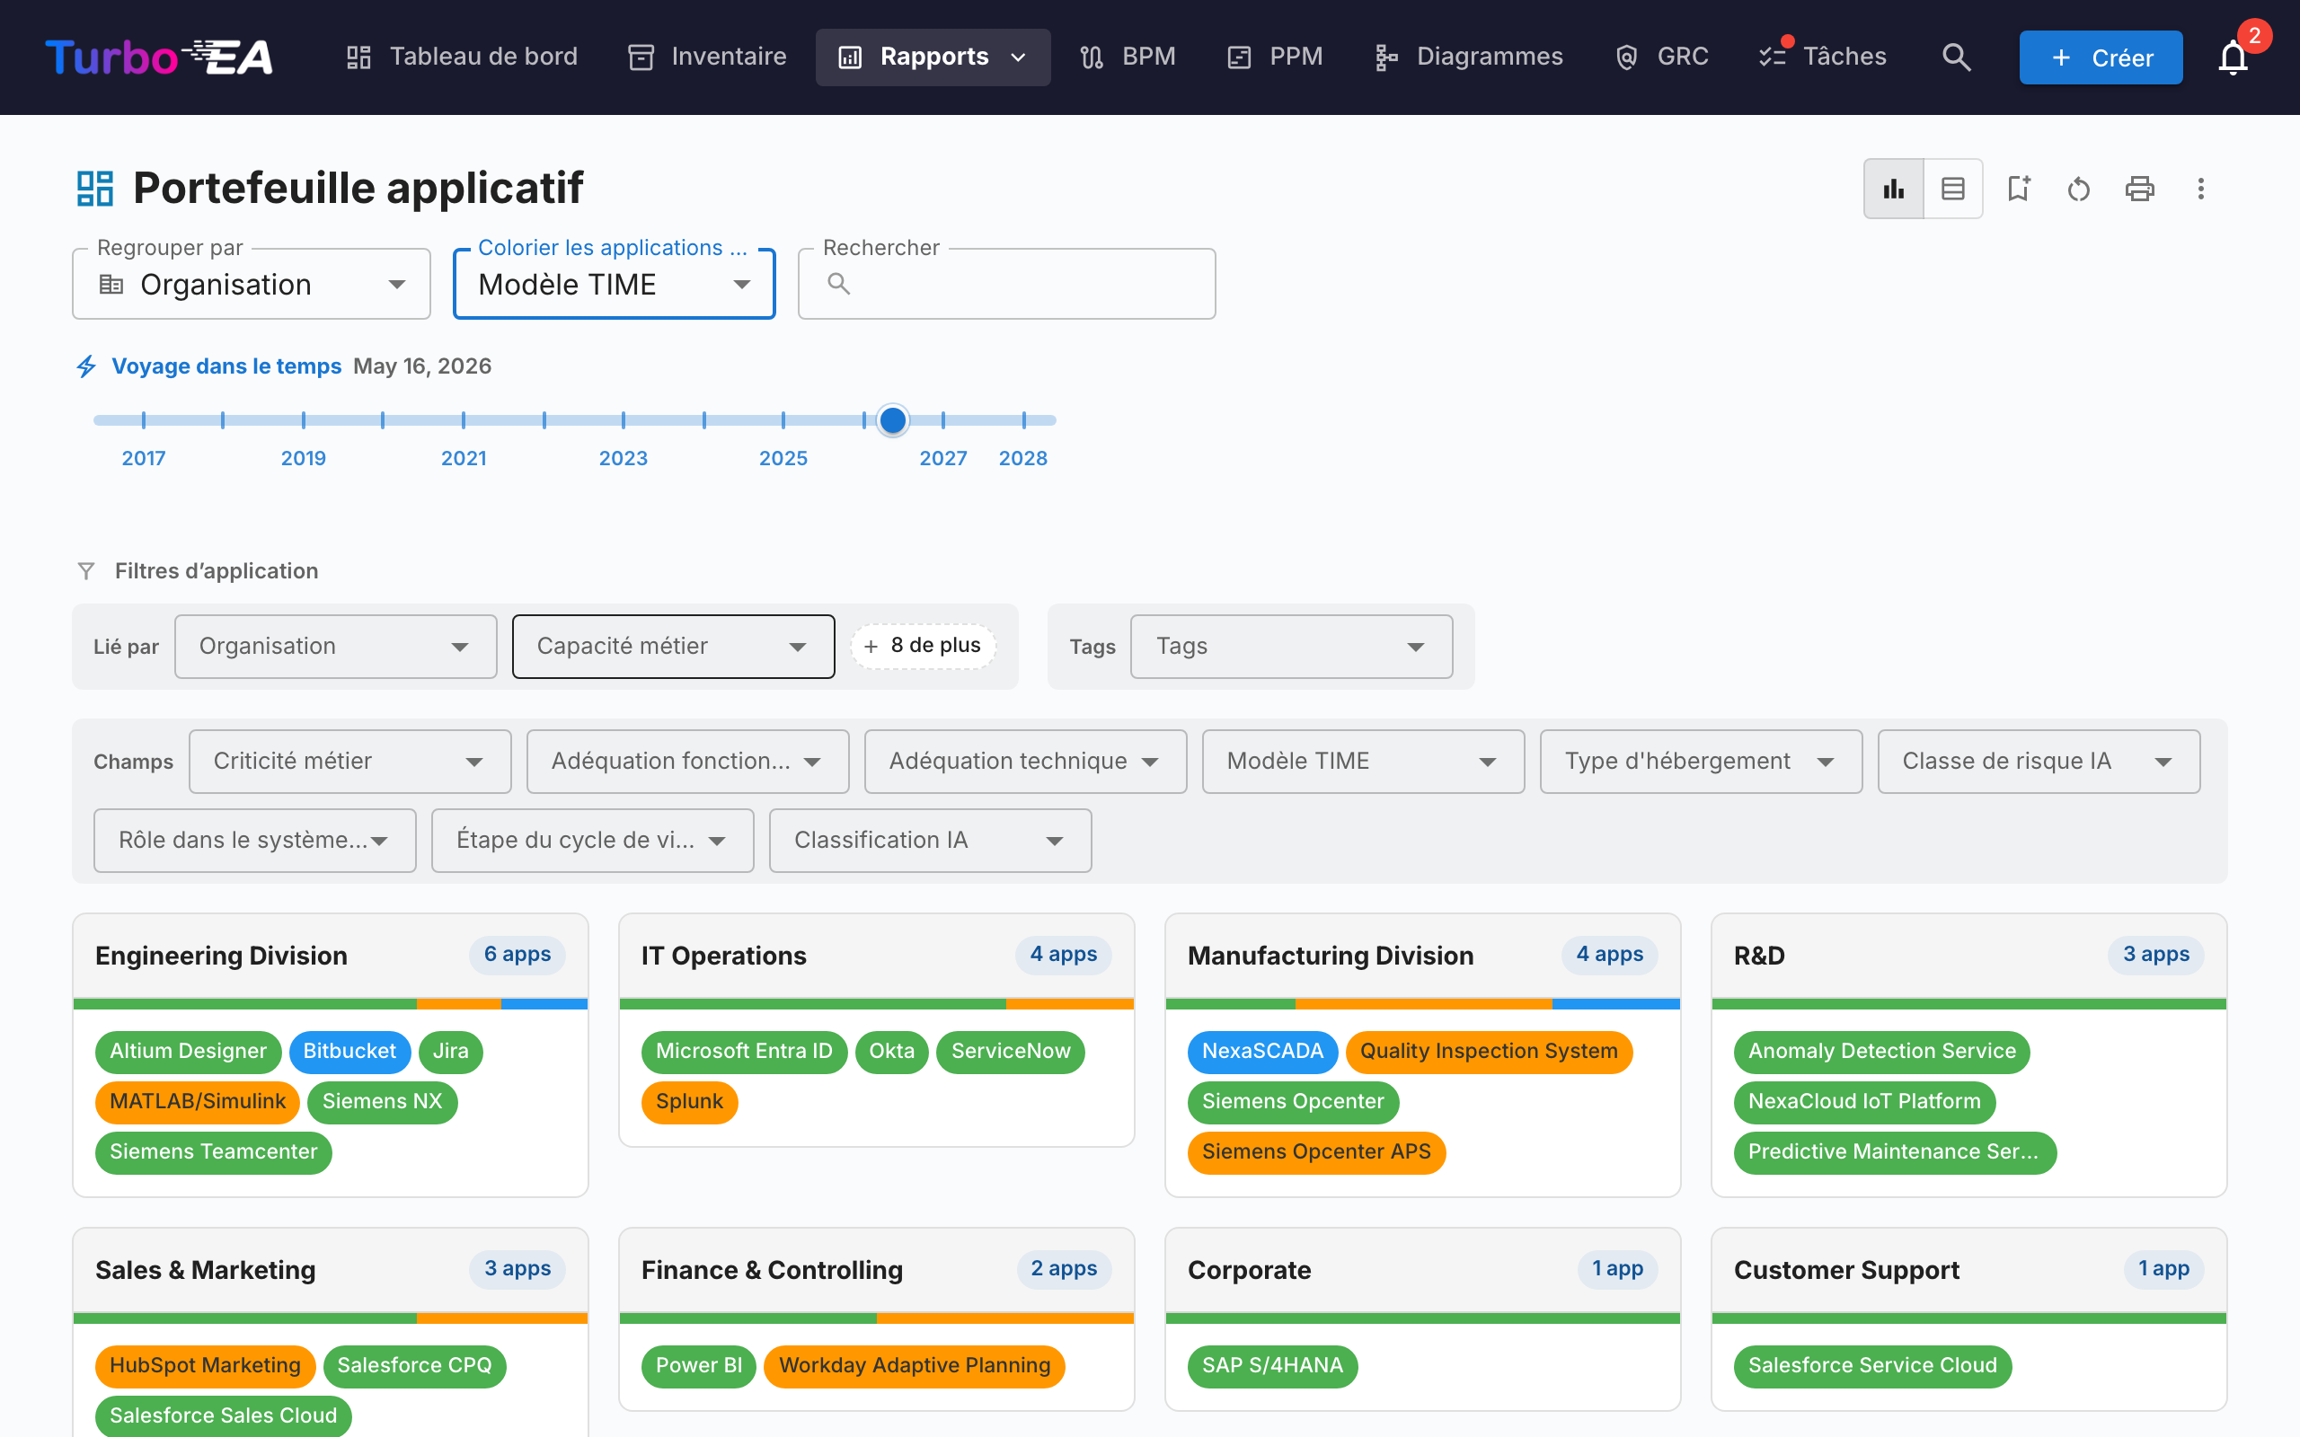The height and width of the screenshot is (1437, 2300).
Task: Open notifications bell
Action: 2233,57
